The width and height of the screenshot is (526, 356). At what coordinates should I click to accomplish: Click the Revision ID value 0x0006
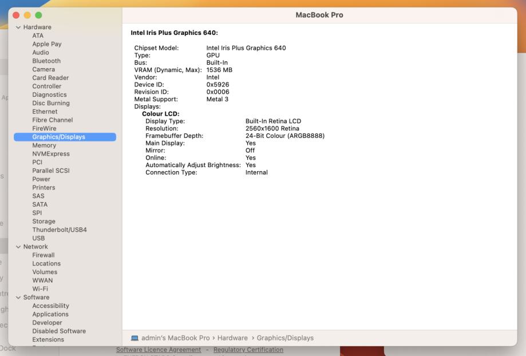tap(217, 92)
